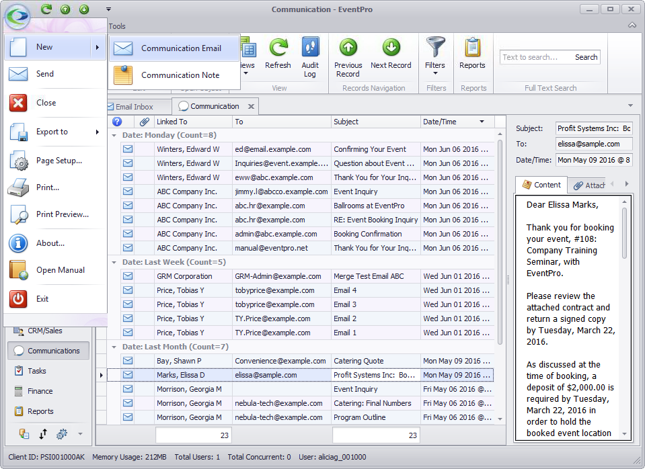Collapse the ribbon with chevron arrow
Image resolution: width=645 pixels, height=469 pixels.
[632, 26]
